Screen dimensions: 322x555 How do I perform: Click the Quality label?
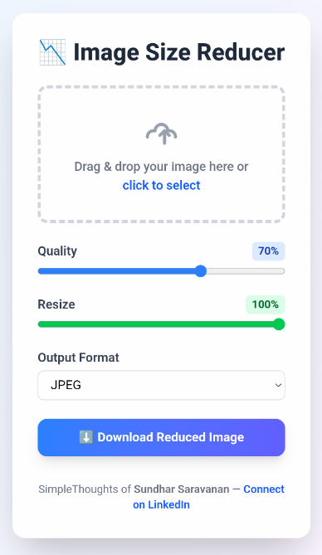(x=57, y=251)
